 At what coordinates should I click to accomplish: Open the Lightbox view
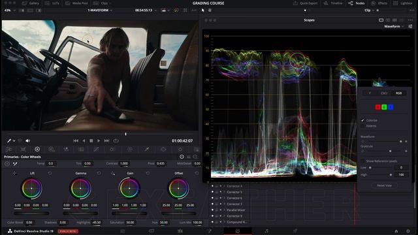click(403, 3)
